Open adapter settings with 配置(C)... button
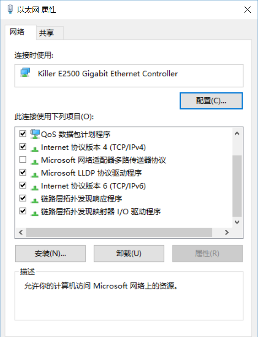258x337 pixels. (x=211, y=101)
